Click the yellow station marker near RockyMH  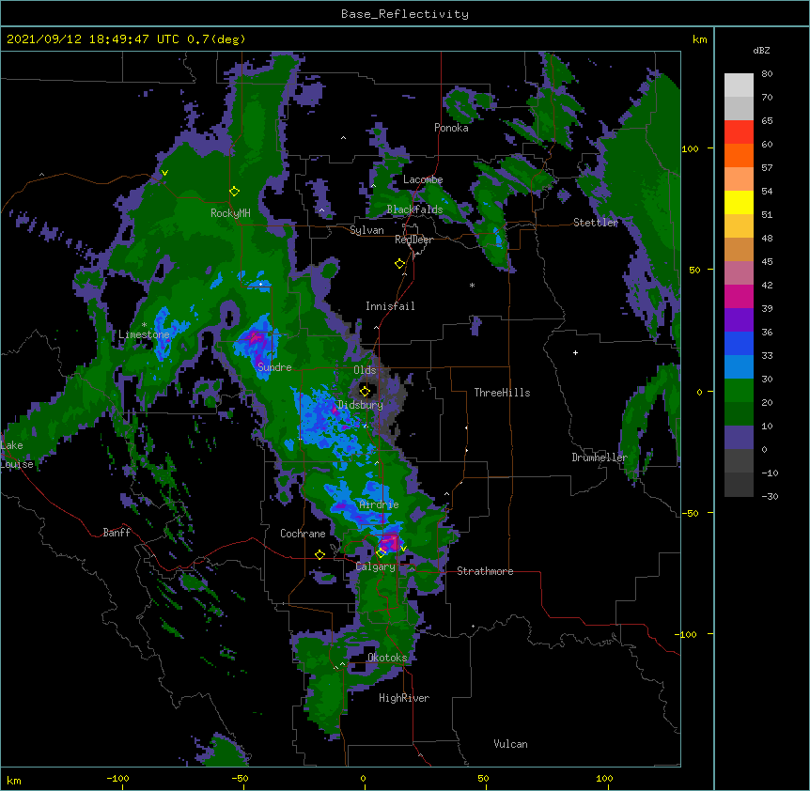pos(234,192)
